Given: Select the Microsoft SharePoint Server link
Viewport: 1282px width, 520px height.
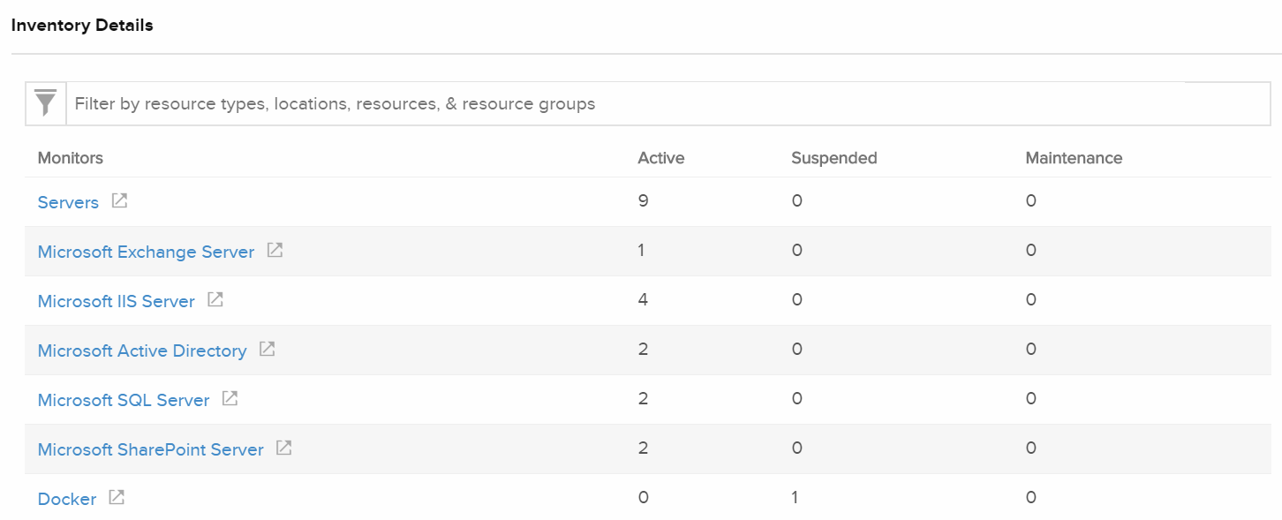Looking at the screenshot, I should click(150, 449).
